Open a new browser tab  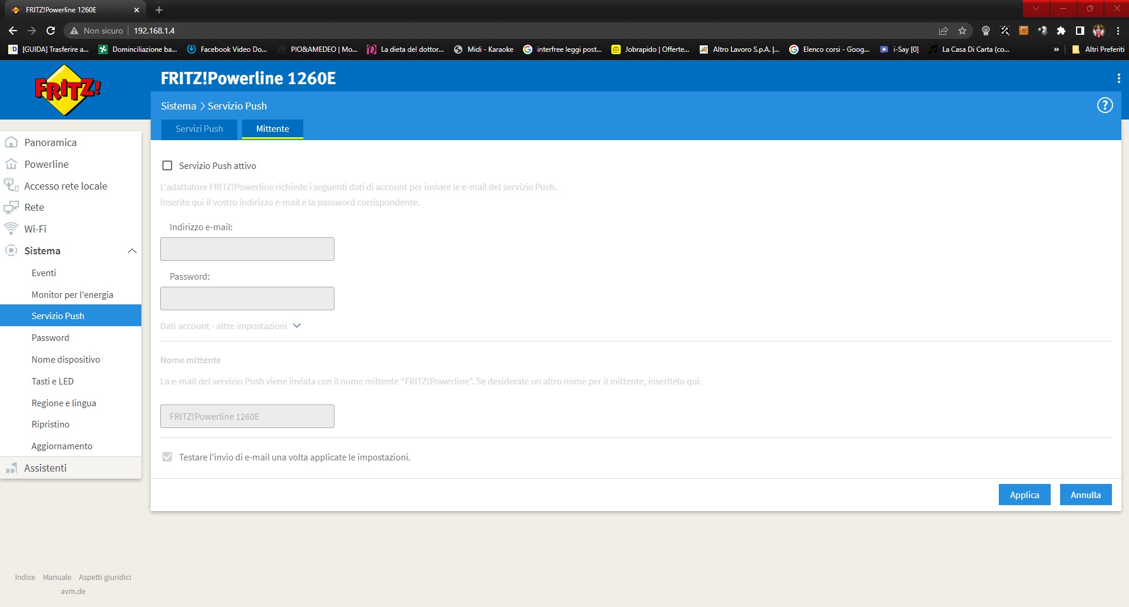click(159, 10)
